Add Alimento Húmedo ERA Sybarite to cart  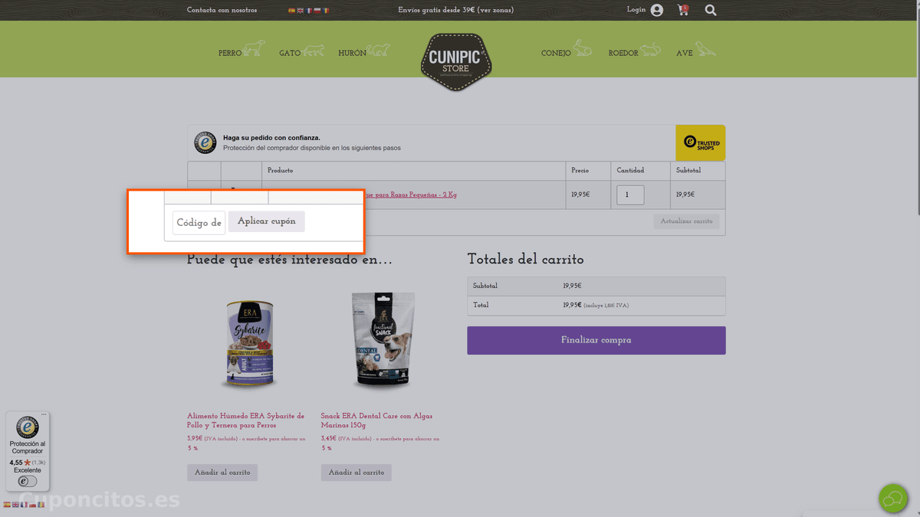[222, 473]
